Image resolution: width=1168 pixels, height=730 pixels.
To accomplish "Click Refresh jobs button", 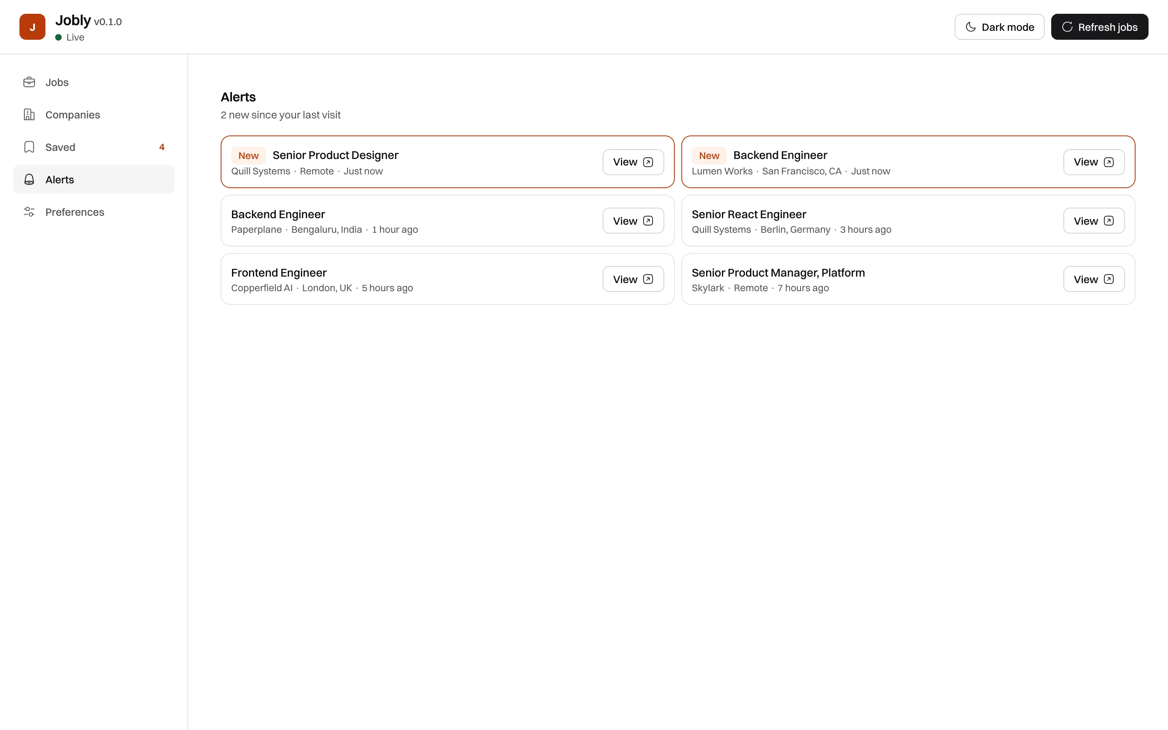I will 1099,26.
